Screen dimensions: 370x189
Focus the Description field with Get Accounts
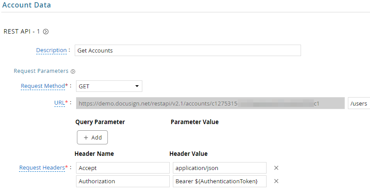[188, 50]
